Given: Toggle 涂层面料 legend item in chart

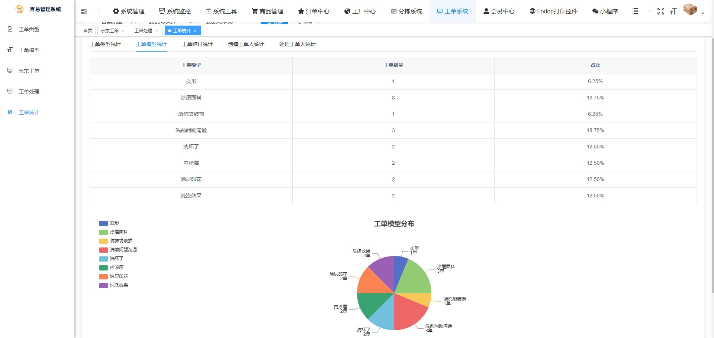Looking at the screenshot, I should (114, 232).
